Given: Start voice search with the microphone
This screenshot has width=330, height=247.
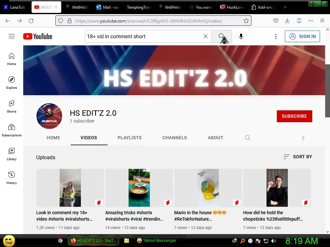Looking at the screenshot, I should pyautogui.click(x=241, y=36).
